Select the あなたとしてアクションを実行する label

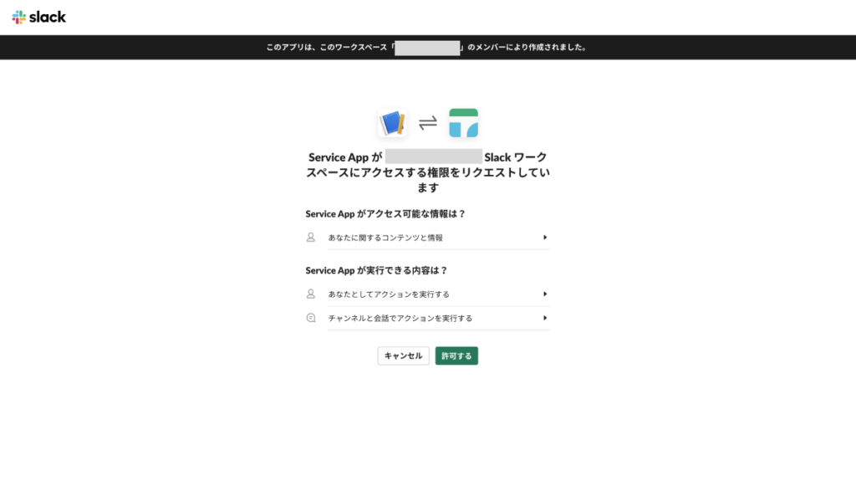pyautogui.click(x=389, y=294)
